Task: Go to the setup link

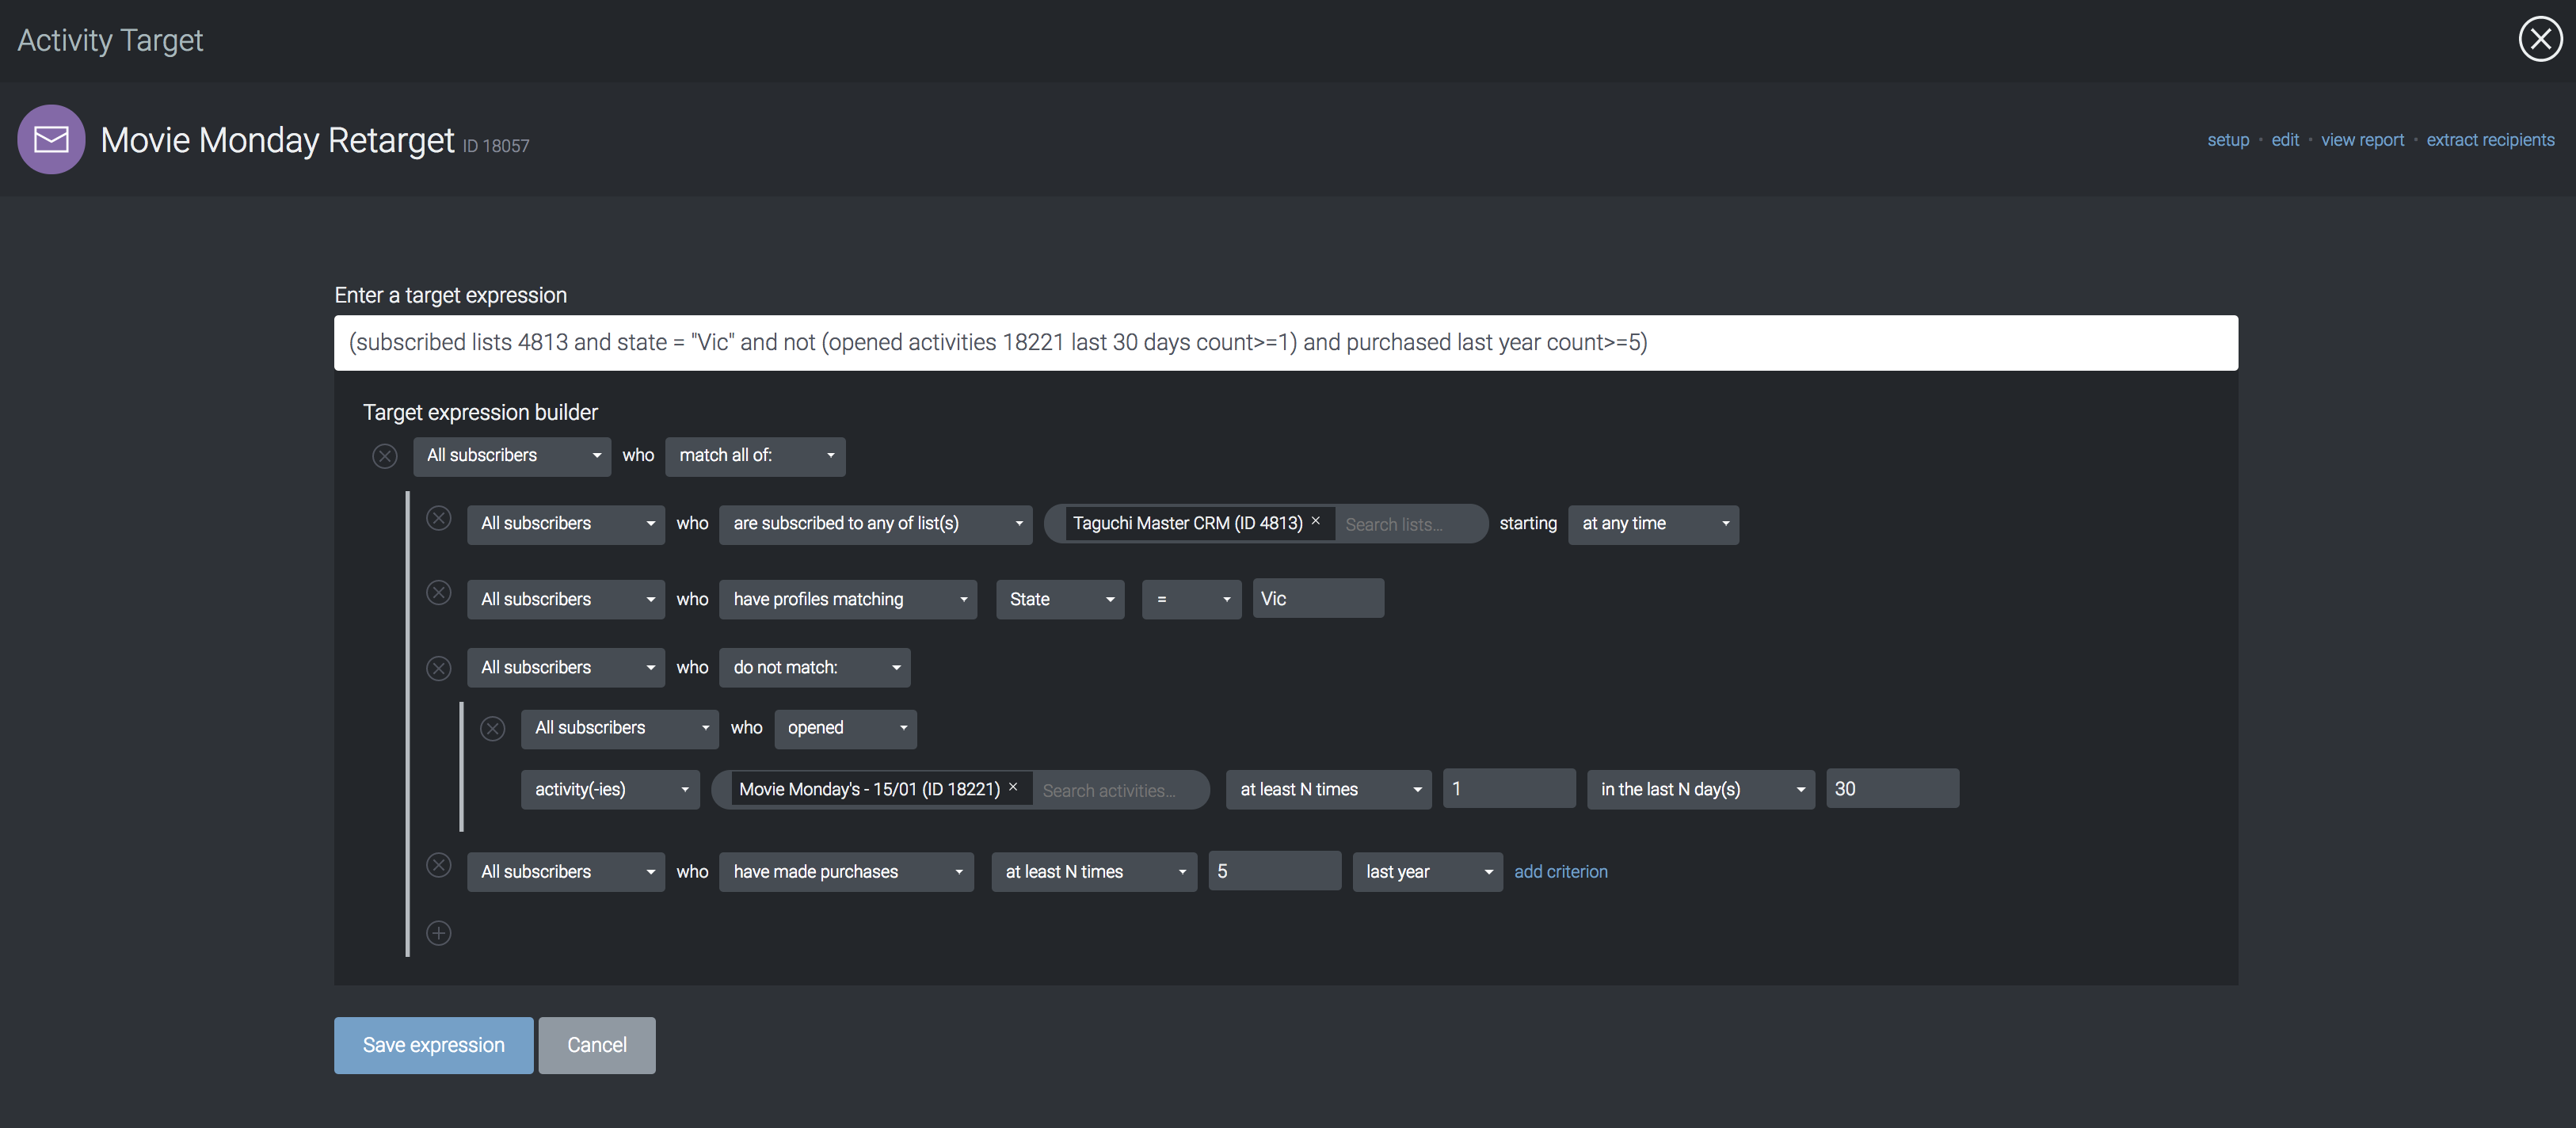Action: pyautogui.click(x=2228, y=140)
